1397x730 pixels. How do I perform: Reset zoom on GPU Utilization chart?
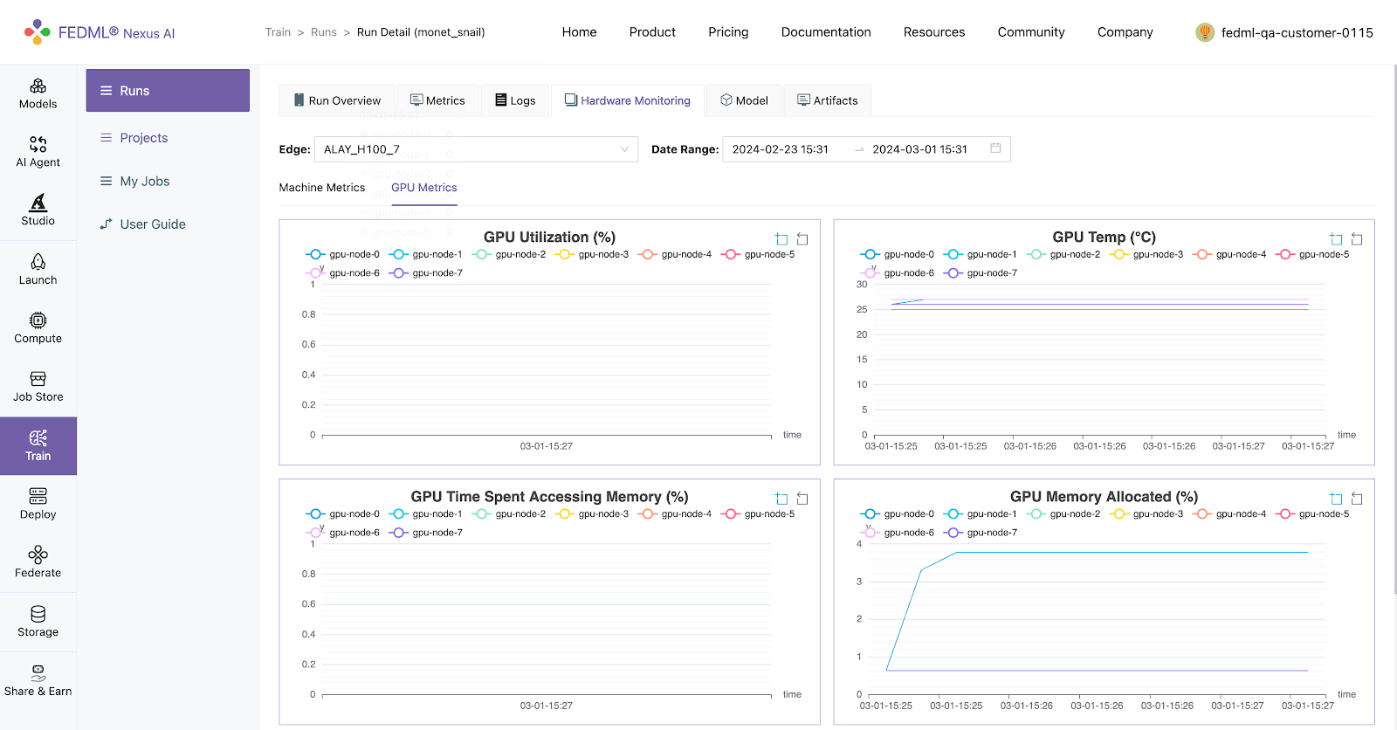coord(802,238)
